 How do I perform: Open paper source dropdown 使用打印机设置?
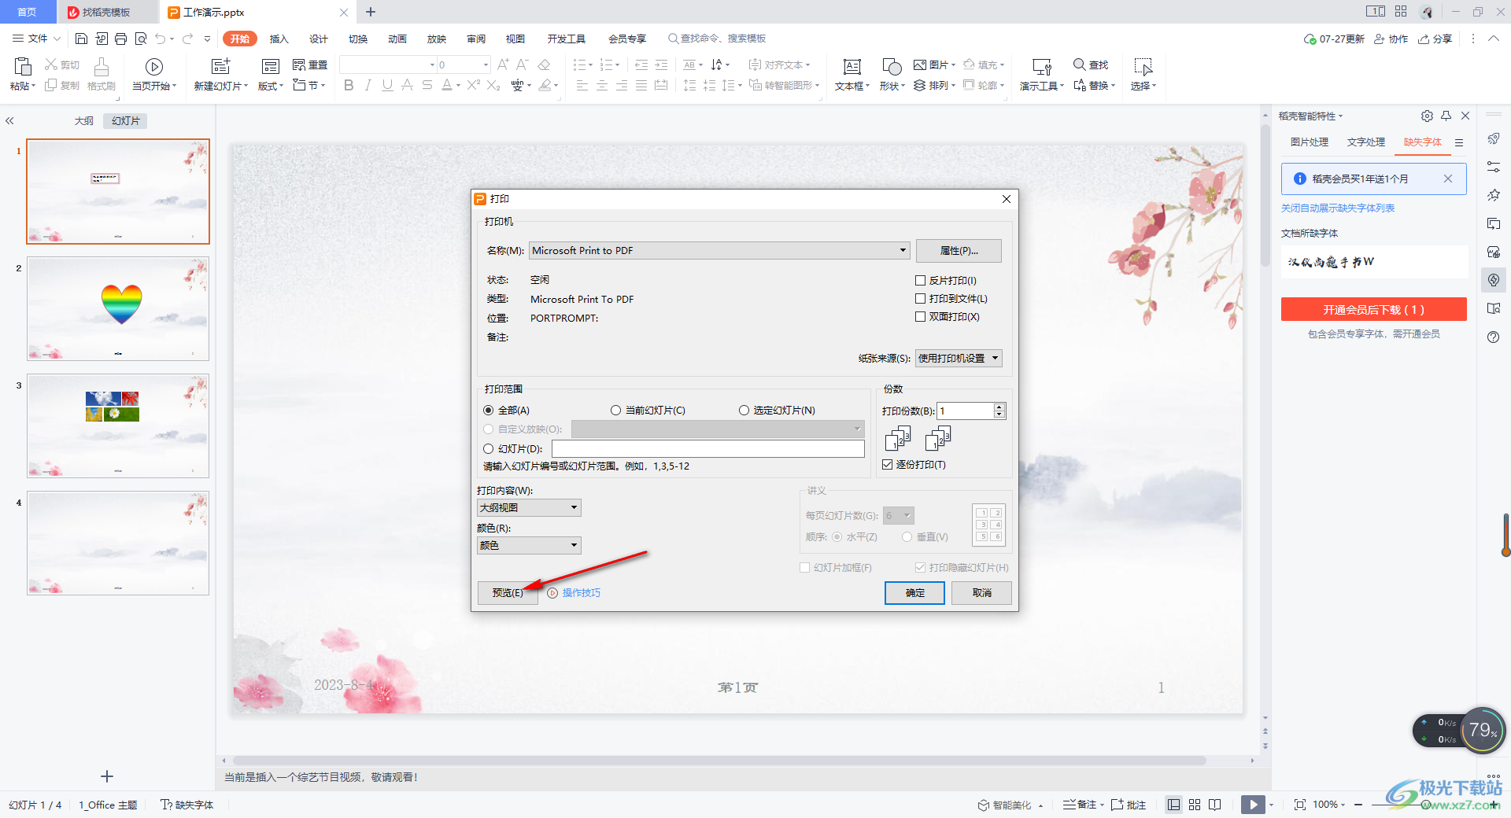point(959,359)
